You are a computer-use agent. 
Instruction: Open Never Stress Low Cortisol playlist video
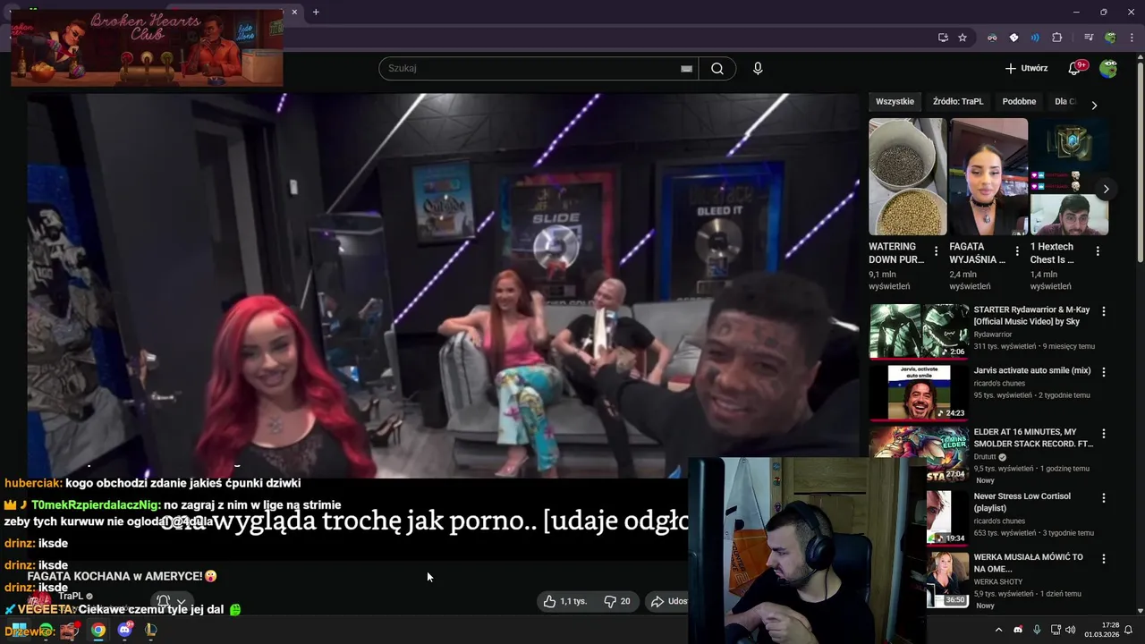[x=1022, y=502]
